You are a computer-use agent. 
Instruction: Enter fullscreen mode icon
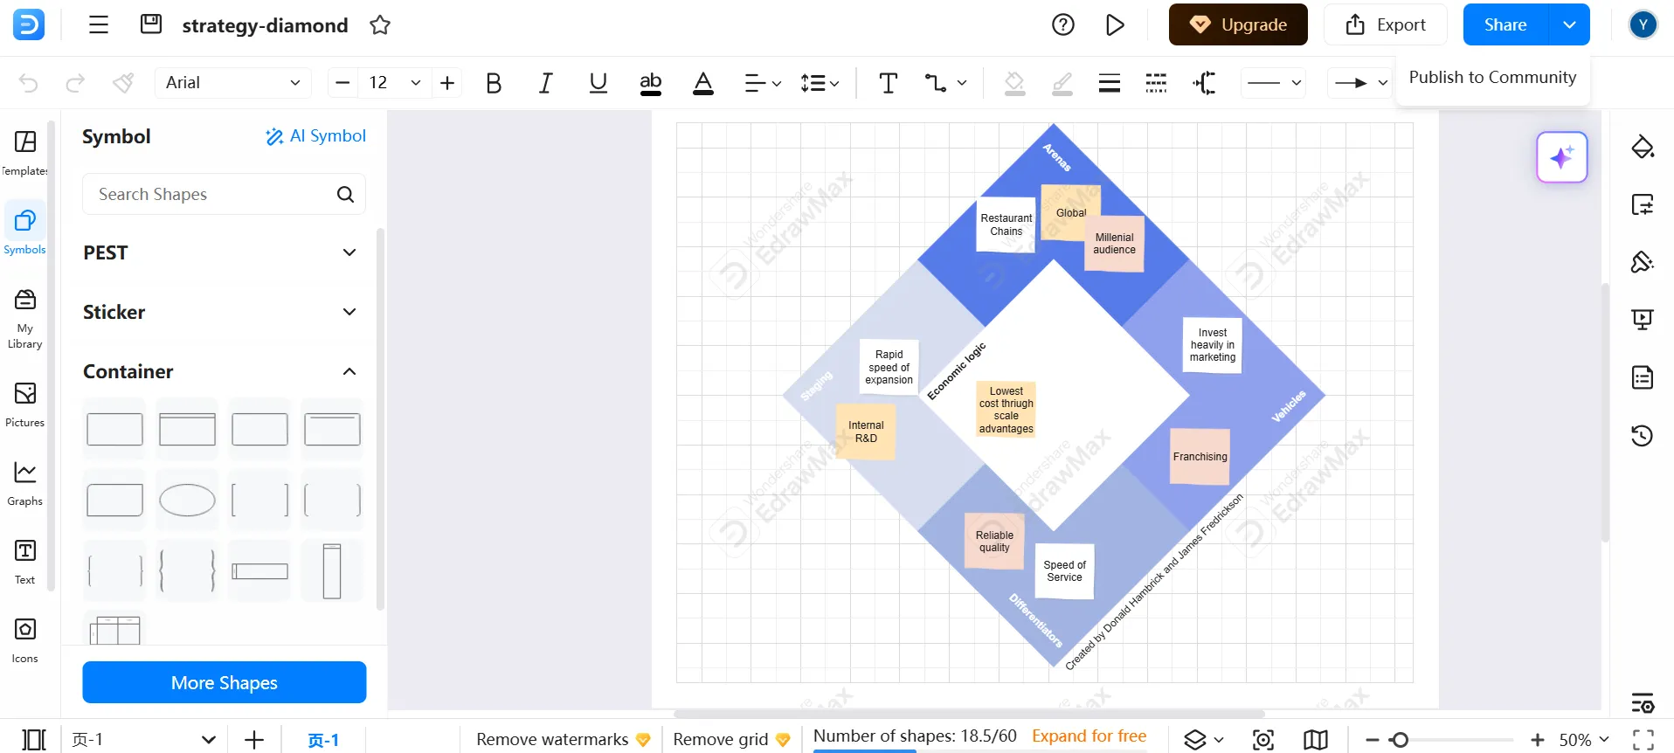click(x=1643, y=740)
